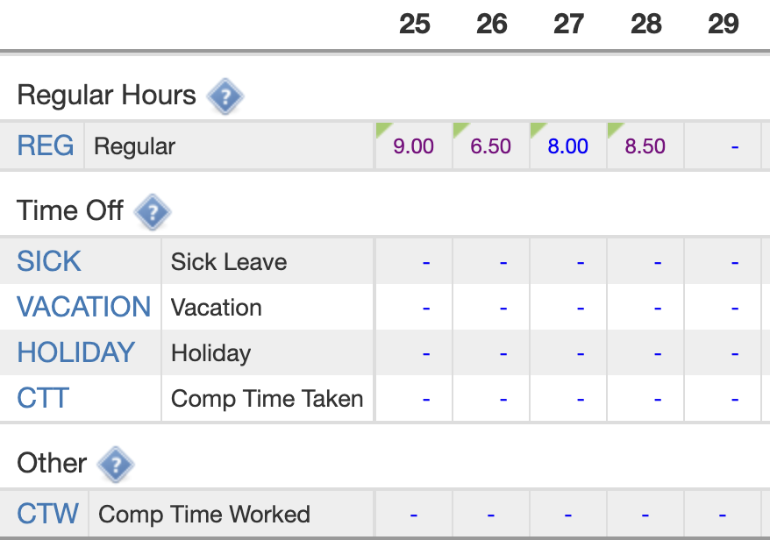The image size is (770, 540).
Task: Open the REG earning code link
Action: pos(46,146)
